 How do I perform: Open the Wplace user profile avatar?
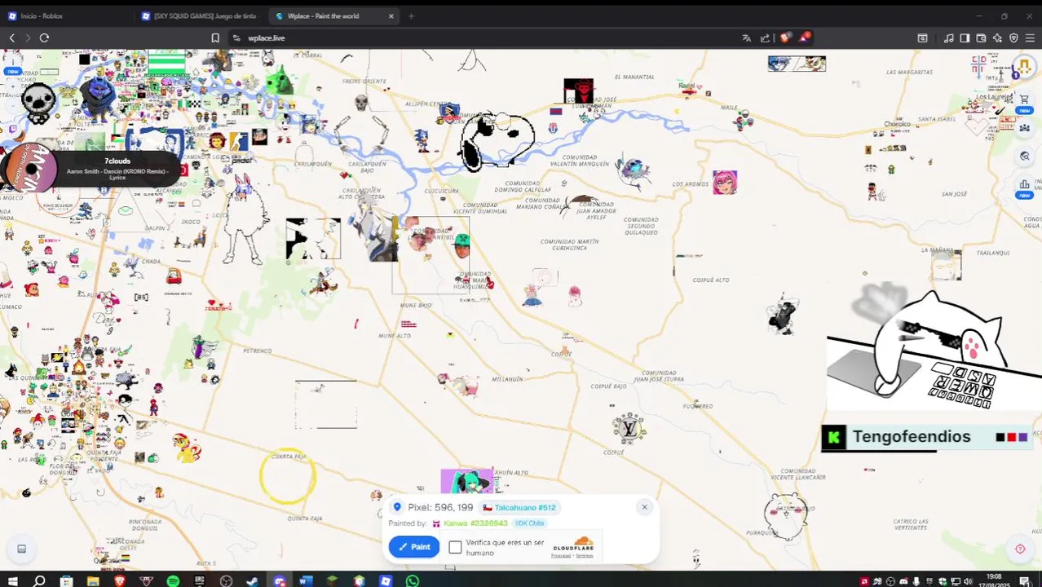[x=1023, y=67]
